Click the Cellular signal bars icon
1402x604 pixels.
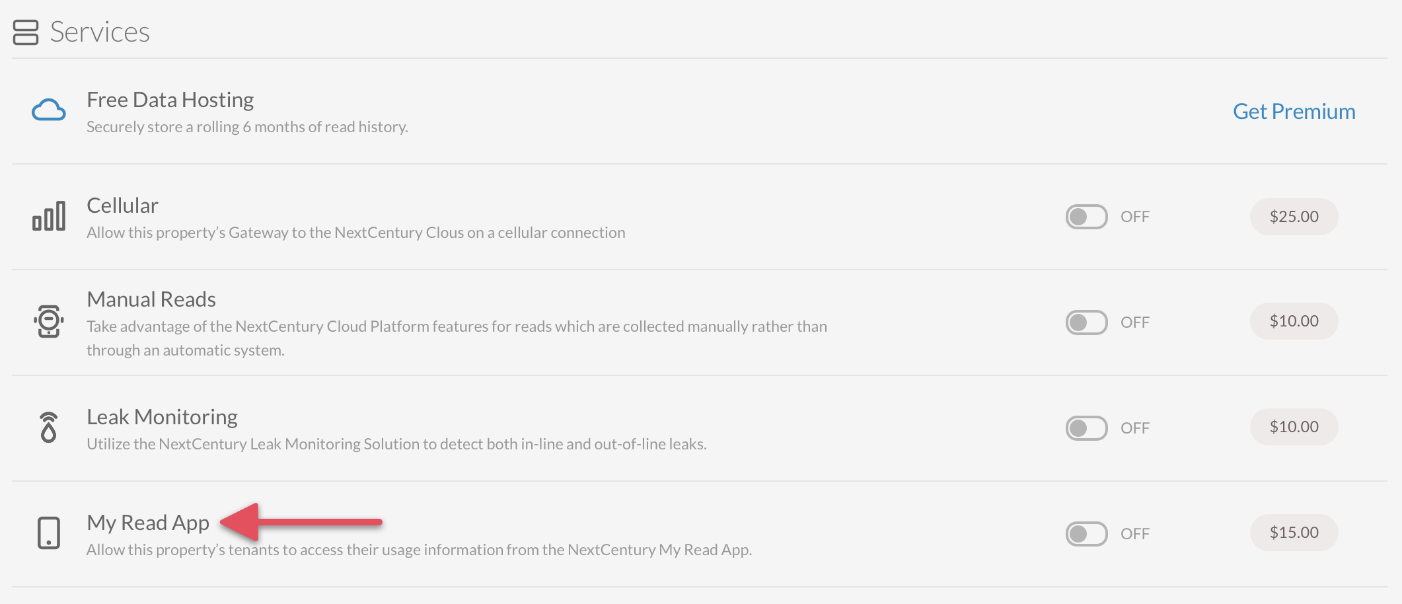[x=49, y=216]
